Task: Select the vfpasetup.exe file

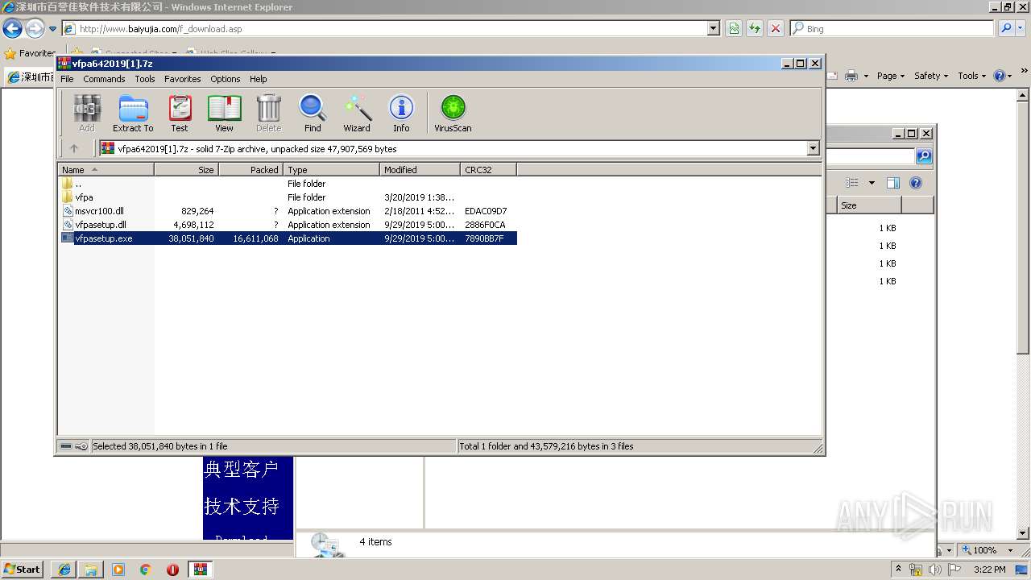Action: click(x=288, y=238)
